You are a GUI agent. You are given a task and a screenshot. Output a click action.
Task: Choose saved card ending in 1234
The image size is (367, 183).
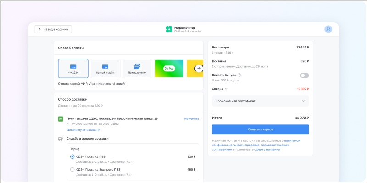[73, 68]
